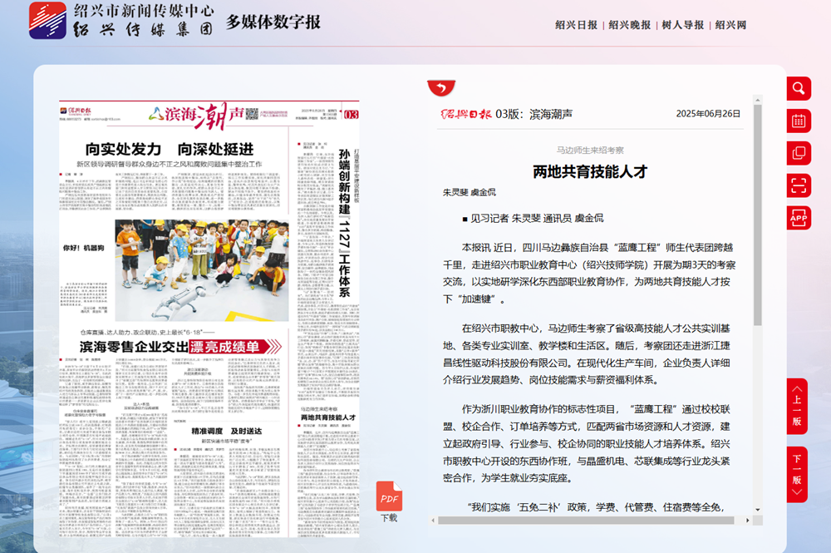This screenshot has height=553, width=831.
Task: Click the article panel scroll-down arrow
Action: (757, 508)
